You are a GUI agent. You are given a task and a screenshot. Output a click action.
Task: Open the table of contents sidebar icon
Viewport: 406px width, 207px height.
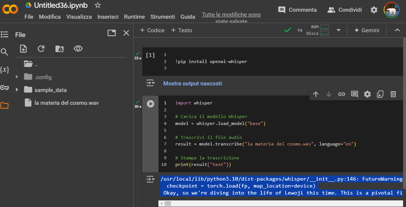coord(4,34)
